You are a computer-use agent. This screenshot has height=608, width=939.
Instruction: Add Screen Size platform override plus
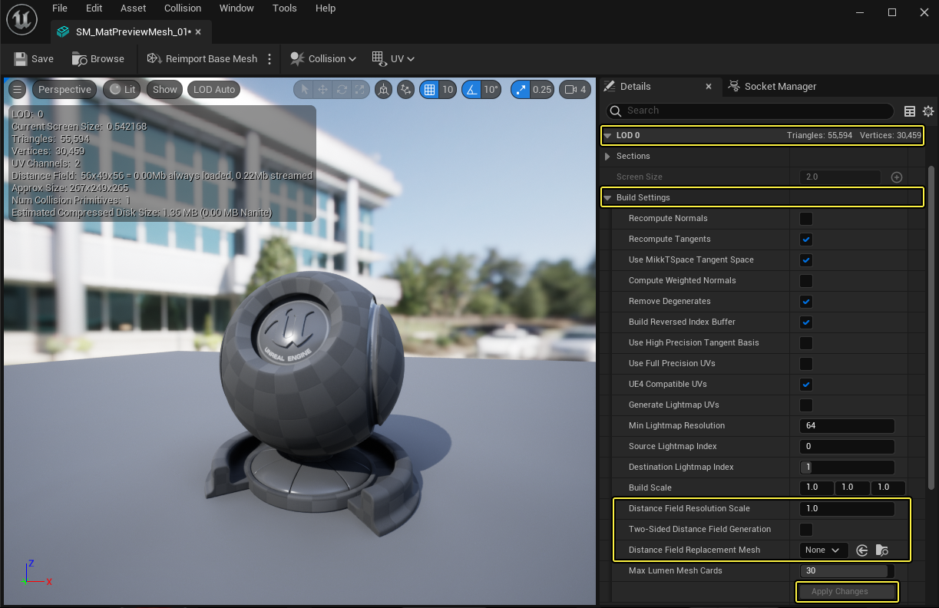(896, 177)
